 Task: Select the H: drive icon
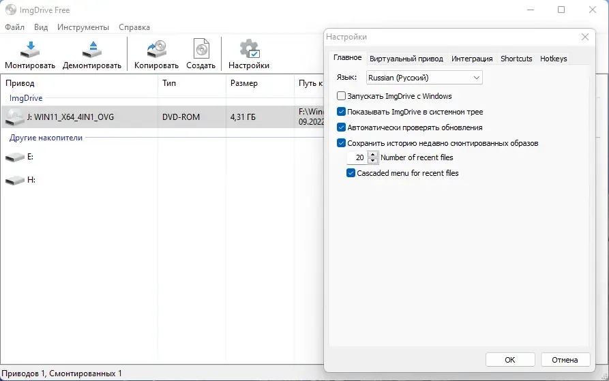coord(15,180)
